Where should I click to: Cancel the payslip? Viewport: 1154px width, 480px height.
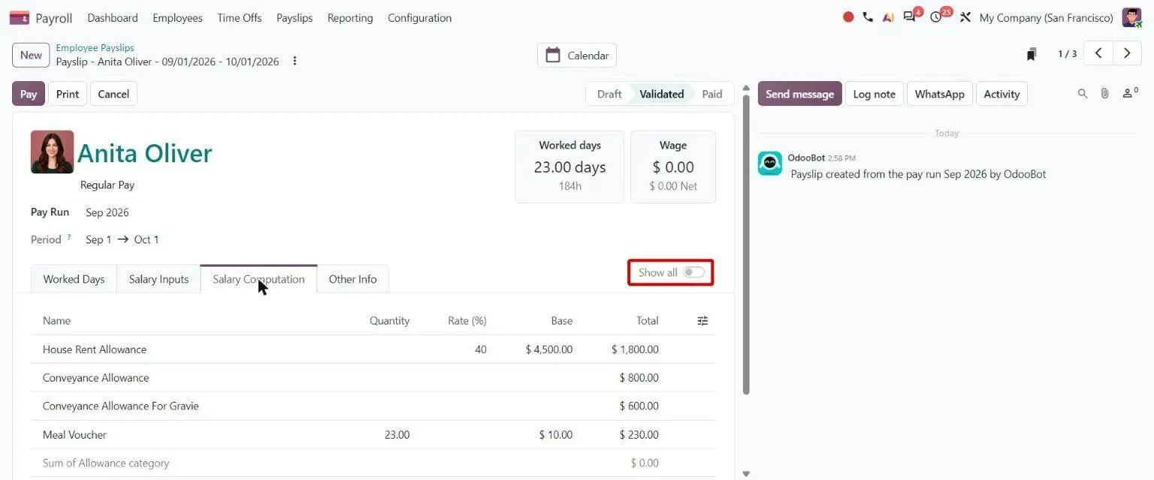coord(113,94)
